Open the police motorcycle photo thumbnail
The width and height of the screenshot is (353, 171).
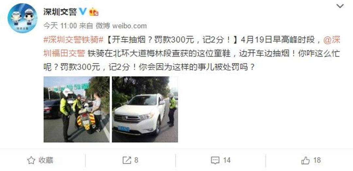click(76, 109)
